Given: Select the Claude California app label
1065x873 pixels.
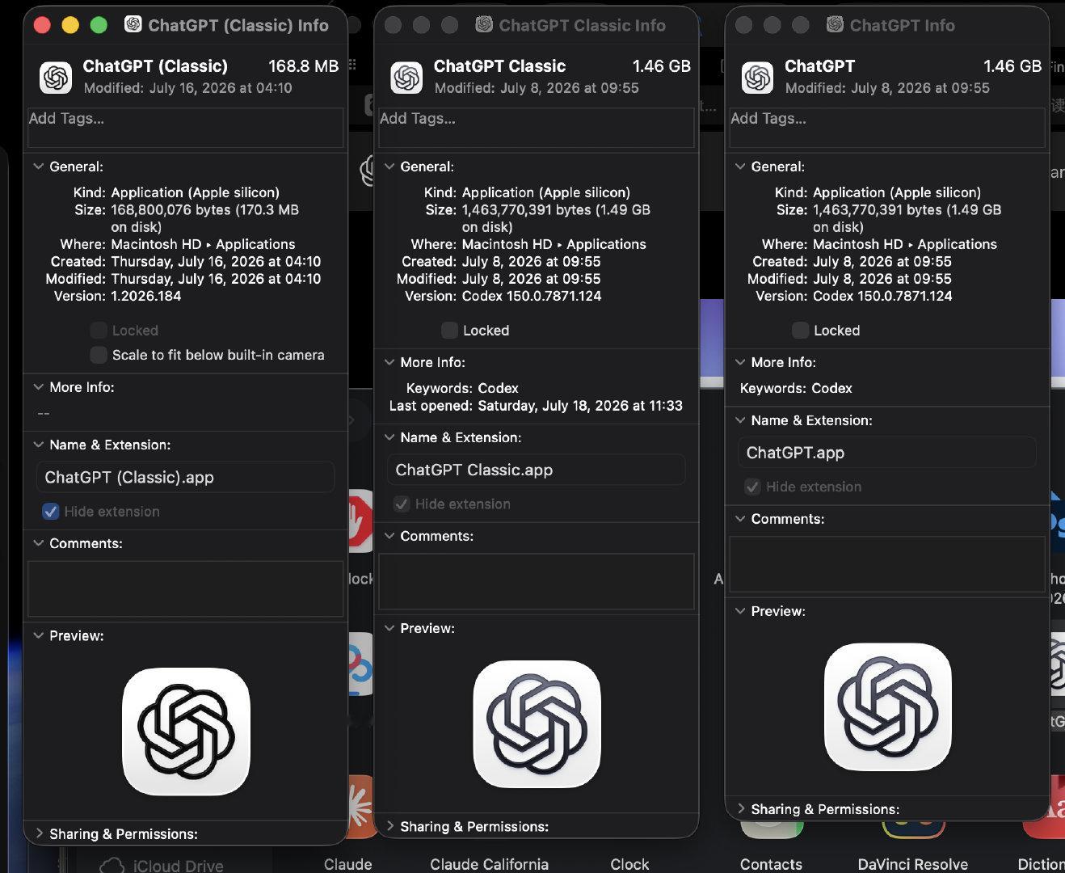Looking at the screenshot, I should pos(489,864).
